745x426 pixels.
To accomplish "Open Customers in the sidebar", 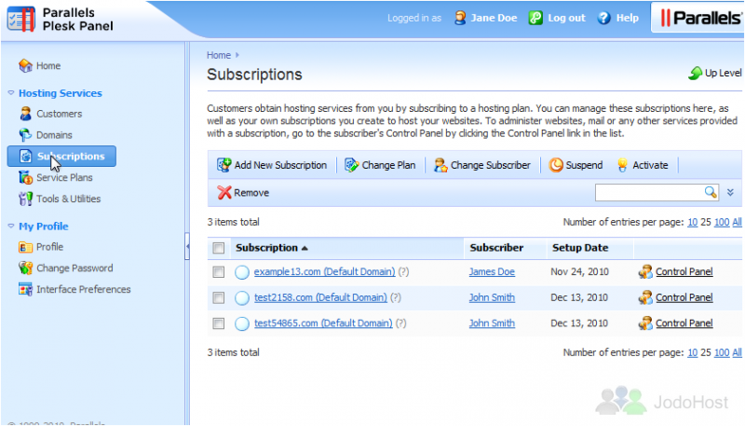I will [x=59, y=114].
